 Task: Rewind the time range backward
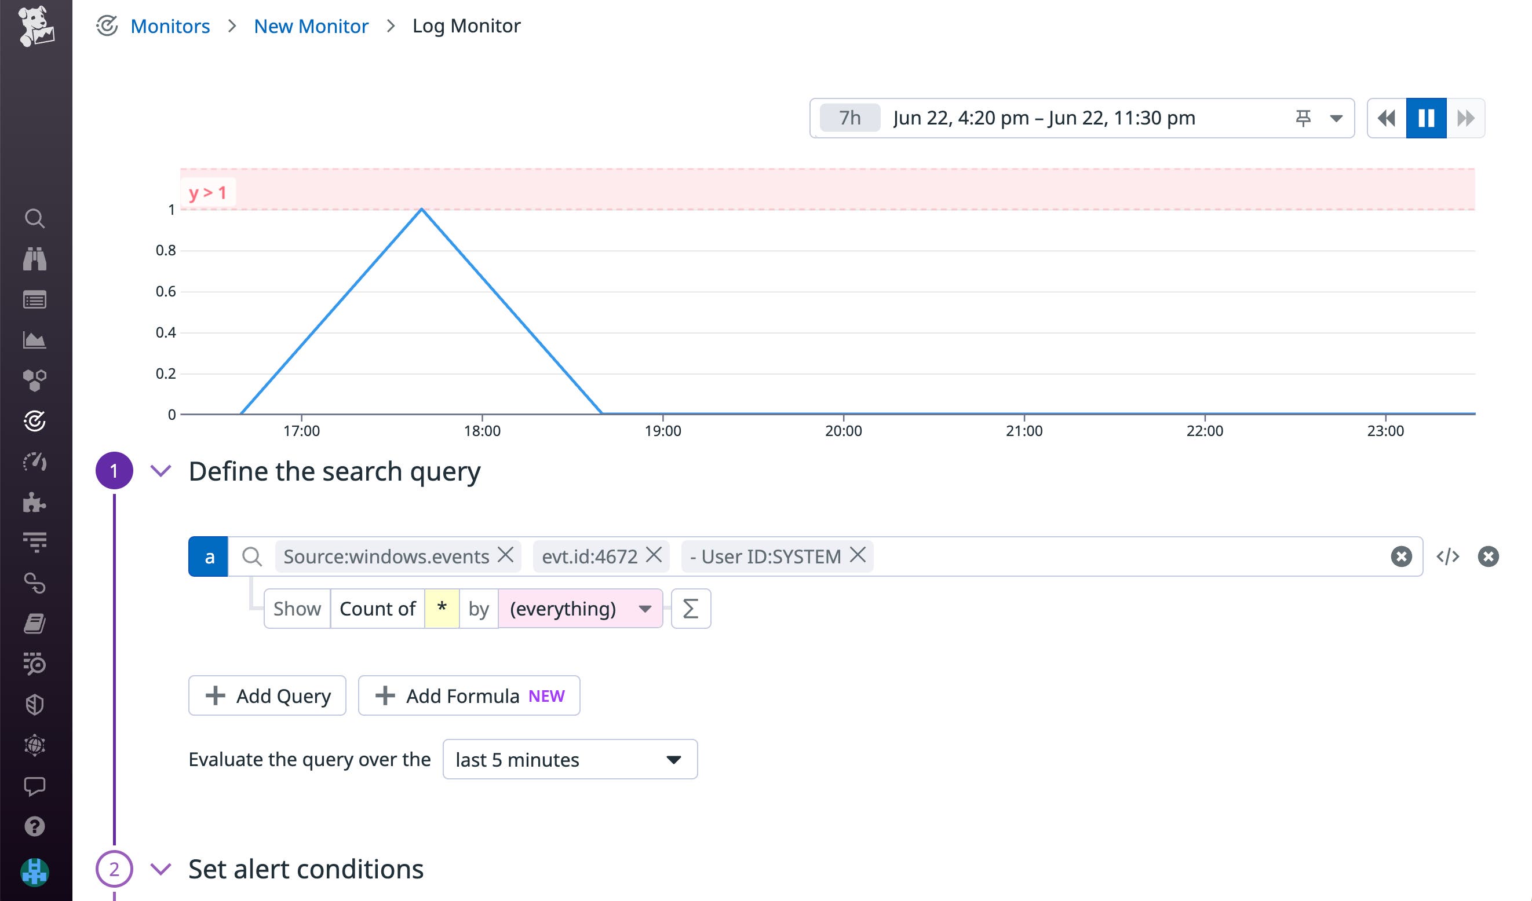(x=1387, y=118)
